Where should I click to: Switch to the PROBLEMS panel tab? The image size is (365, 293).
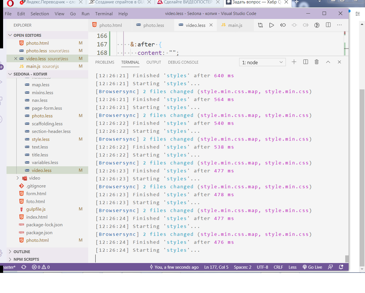pyautogui.click(x=105, y=62)
